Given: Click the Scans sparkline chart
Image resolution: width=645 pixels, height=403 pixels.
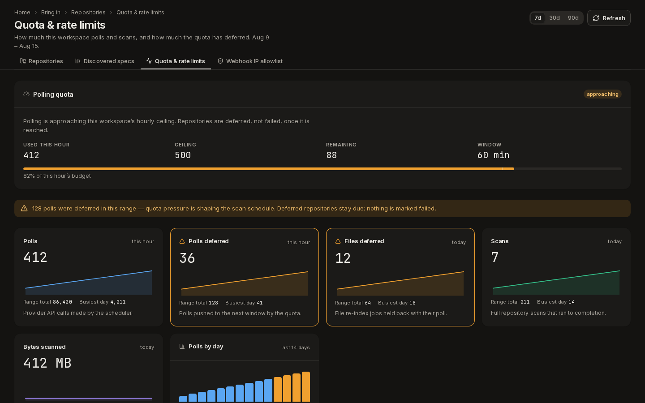Looking at the screenshot, I should (x=556, y=282).
